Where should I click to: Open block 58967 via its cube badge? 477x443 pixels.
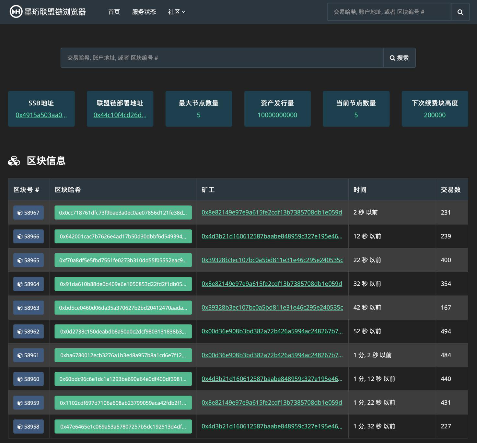point(29,213)
